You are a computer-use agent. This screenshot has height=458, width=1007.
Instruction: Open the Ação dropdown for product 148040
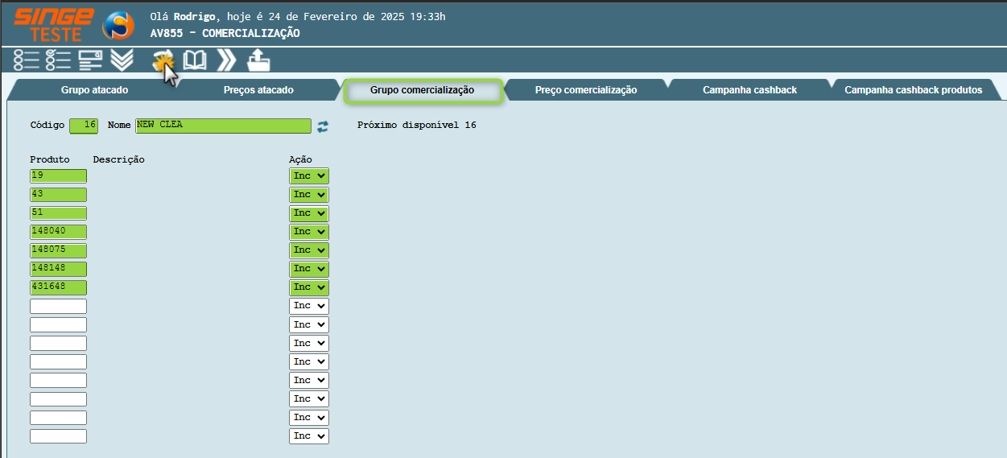point(309,232)
